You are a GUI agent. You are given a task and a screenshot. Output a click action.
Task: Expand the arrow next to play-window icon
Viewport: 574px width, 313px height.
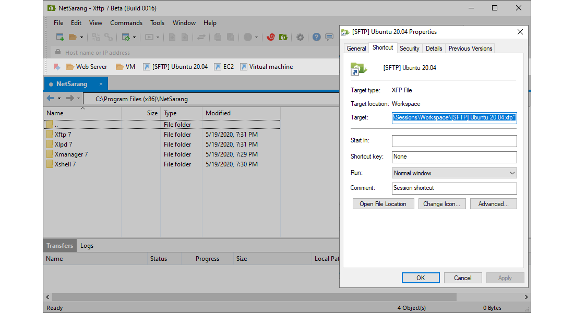tap(158, 38)
